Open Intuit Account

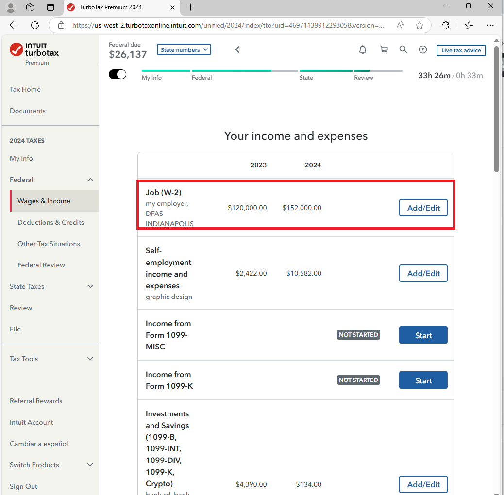click(x=32, y=422)
